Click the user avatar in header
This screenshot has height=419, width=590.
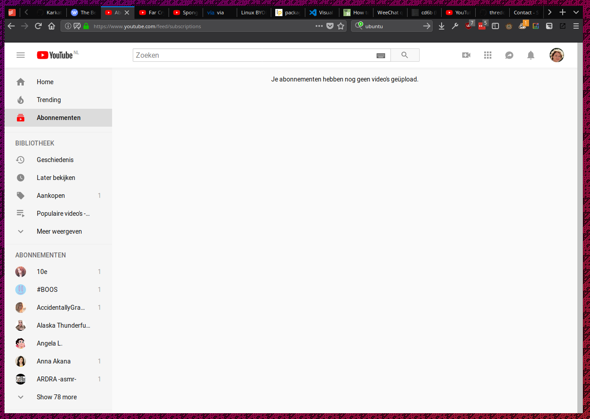(x=556, y=55)
